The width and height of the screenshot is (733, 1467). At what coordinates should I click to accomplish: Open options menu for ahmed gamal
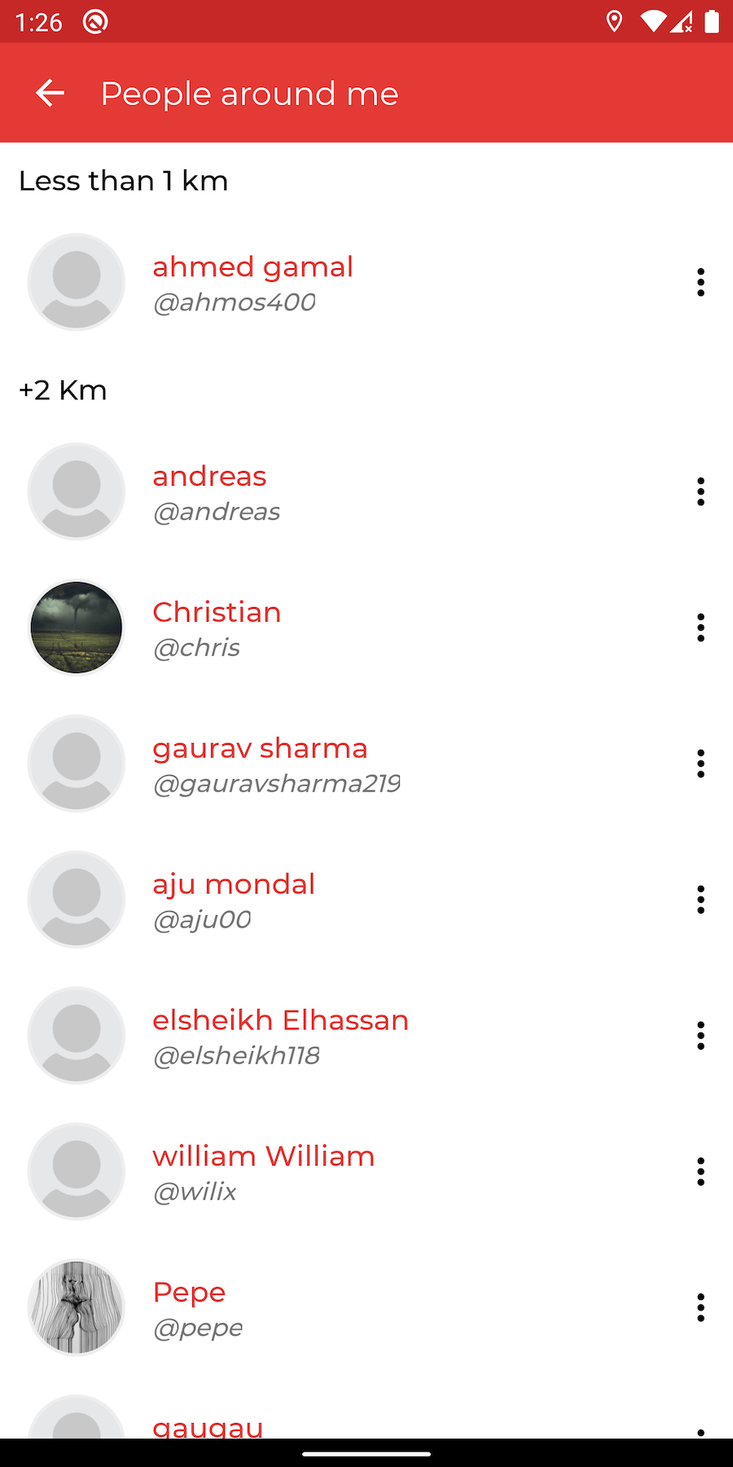(700, 282)
